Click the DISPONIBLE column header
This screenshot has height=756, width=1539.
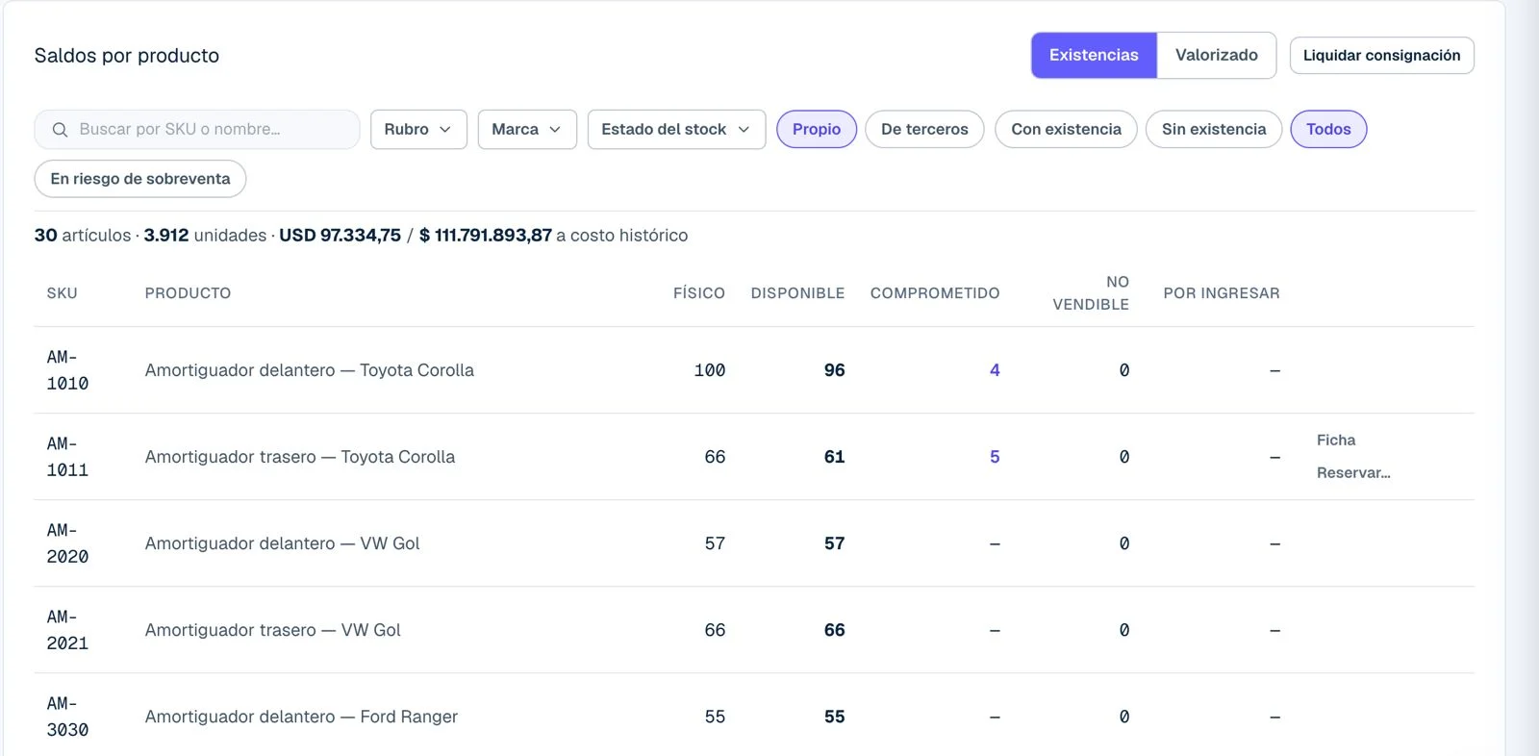point(797,293)
